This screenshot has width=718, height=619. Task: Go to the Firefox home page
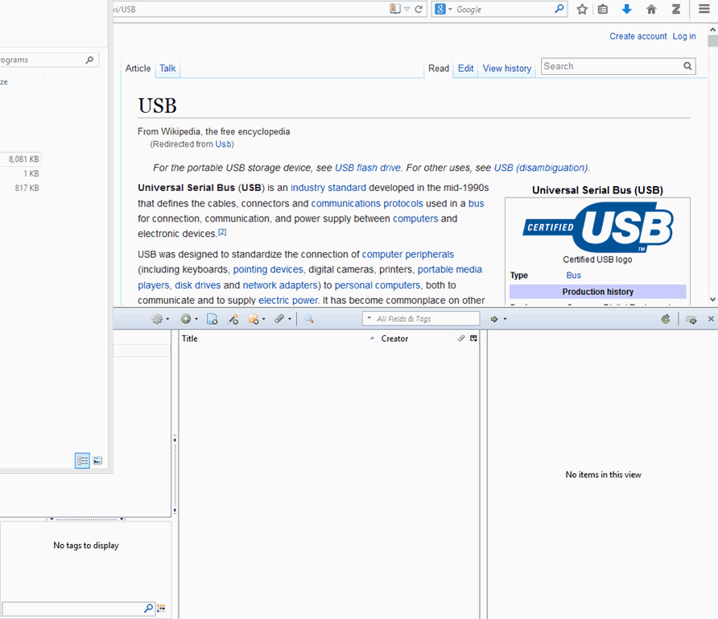click(651, 10)
